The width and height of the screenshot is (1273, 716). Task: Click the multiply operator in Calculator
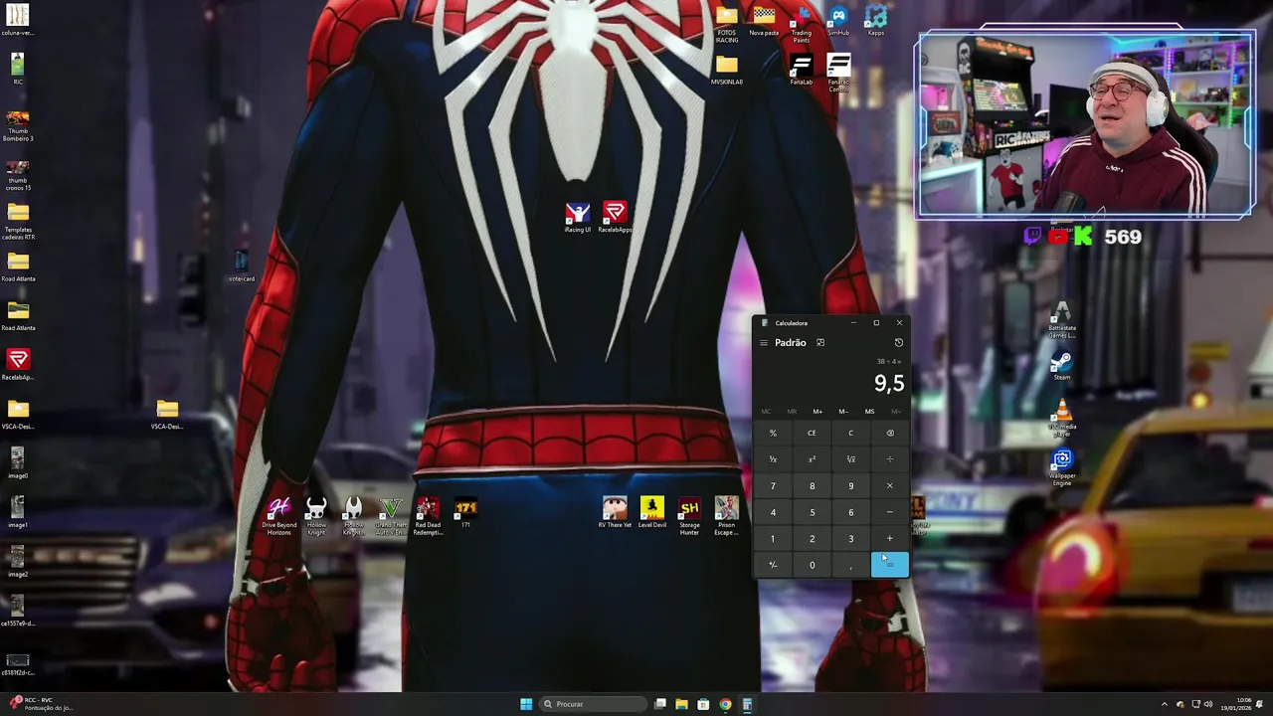pos(890,486)
